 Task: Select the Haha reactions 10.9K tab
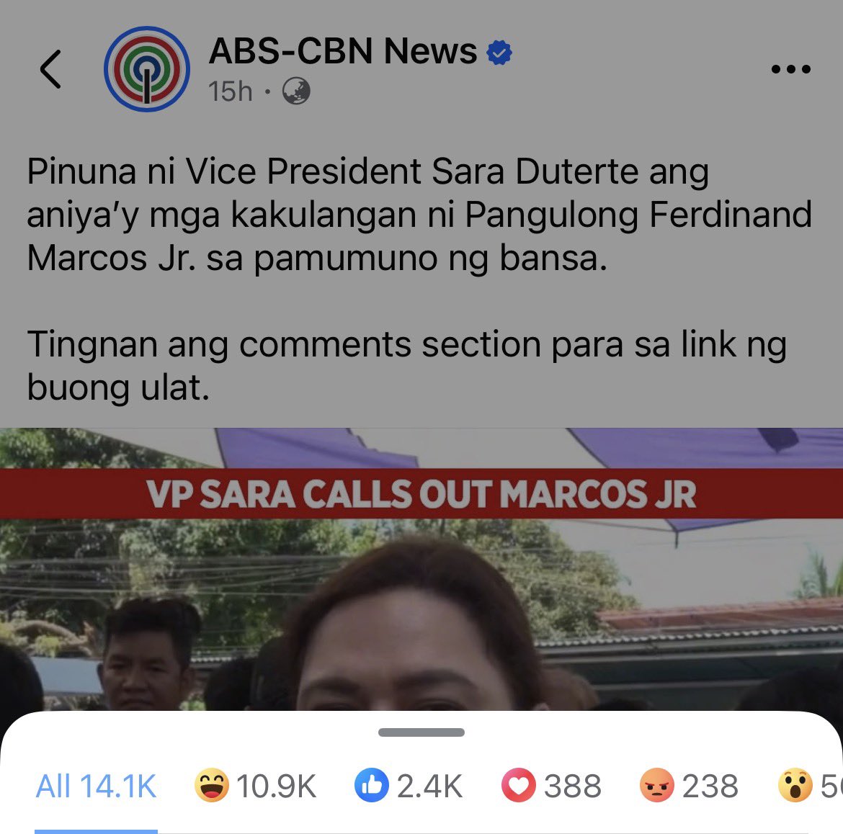click(x=255, y=786)
